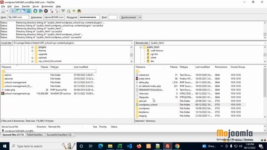Viewport: 267px width, 150px height.
Task: Click the Process Queue toolbar icon
Action: (x=40, y=11)
